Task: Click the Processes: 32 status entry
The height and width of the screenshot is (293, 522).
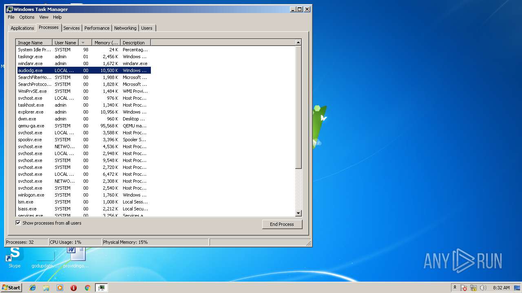Action: point(27,242)
